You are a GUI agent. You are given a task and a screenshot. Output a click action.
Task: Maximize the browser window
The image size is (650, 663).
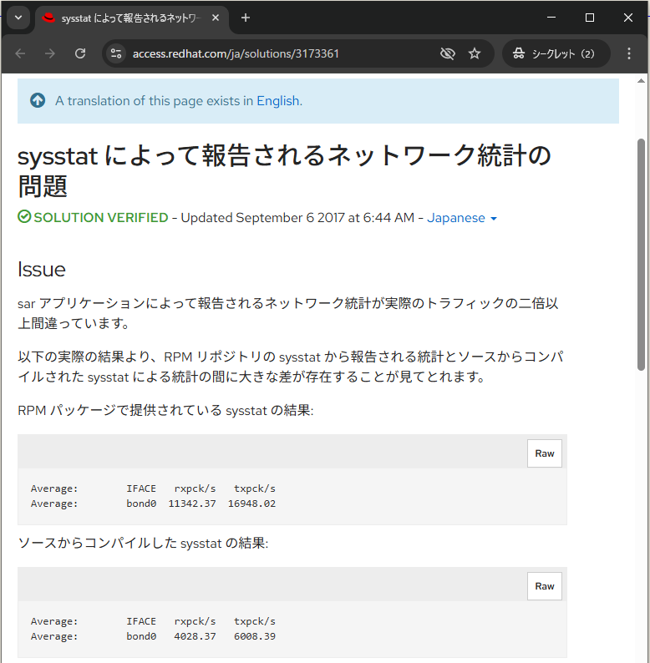tap(590, 18)
